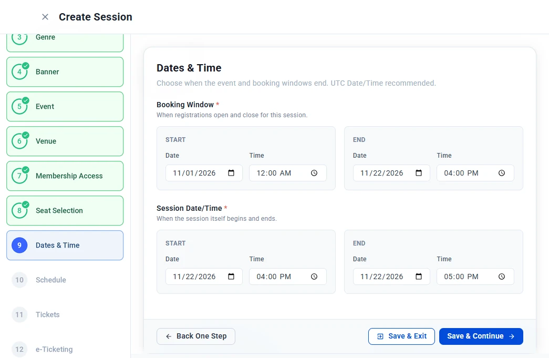
Task: Click the step 7 Membership Access circle icon
Action: (x=19, y=176)
